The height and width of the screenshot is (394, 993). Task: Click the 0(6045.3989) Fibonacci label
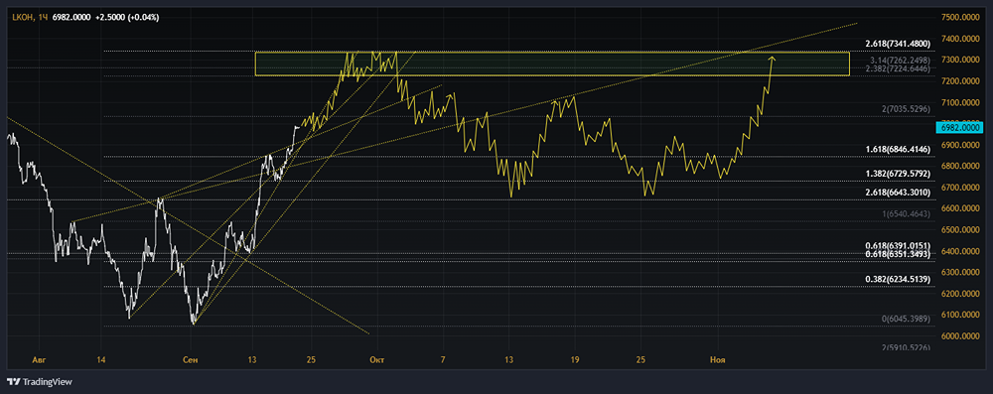click(x=906, y=318)
